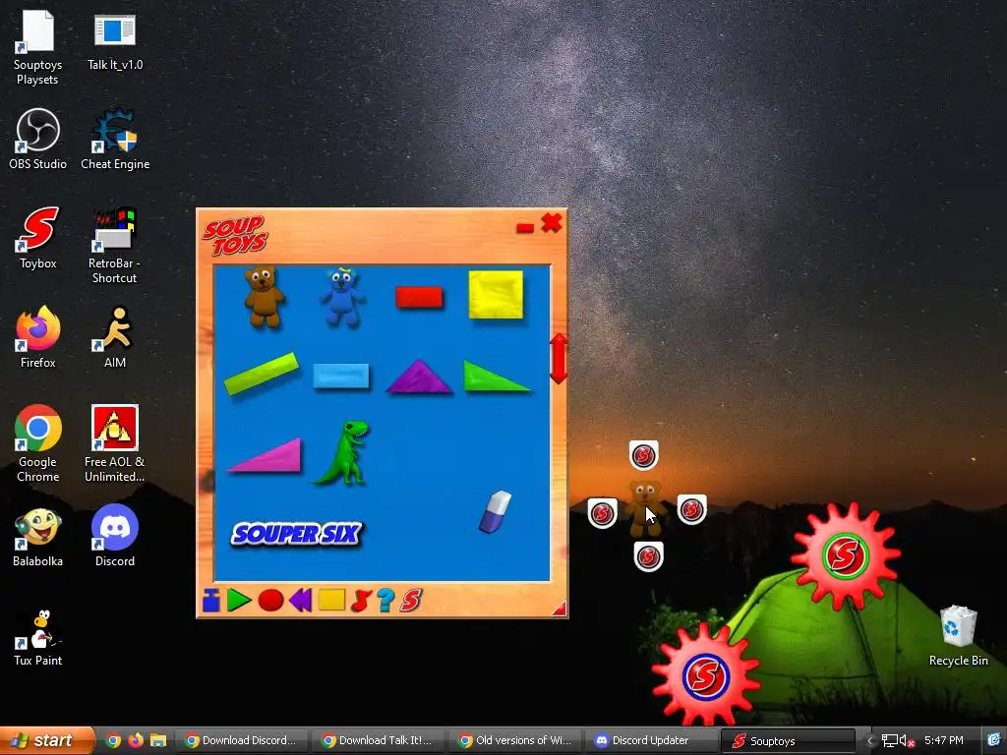
Task: Click the red music note icon
Action: tap(361, 601)
